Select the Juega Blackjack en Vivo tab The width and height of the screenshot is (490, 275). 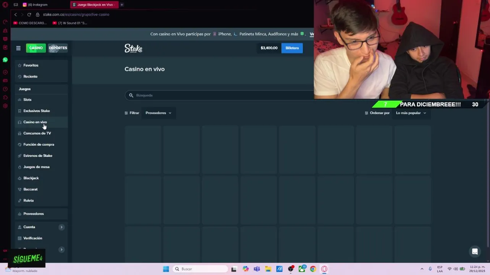coord(94,5)
